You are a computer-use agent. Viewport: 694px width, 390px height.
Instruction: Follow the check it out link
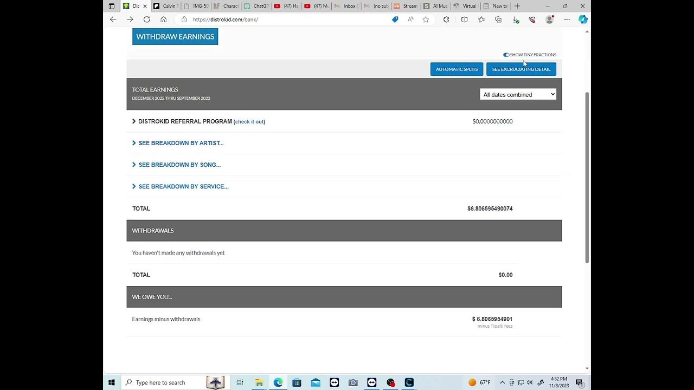(x=249, y=122)
